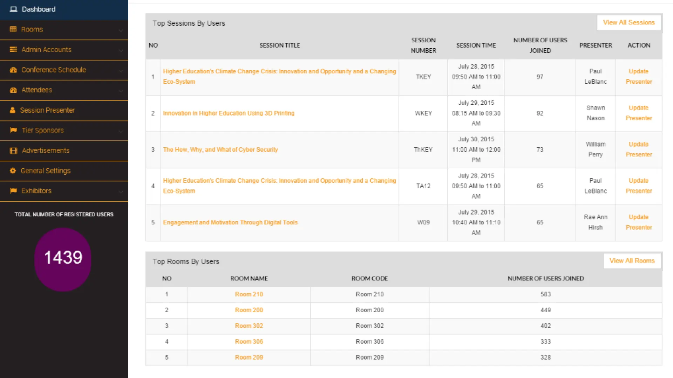
Task: Click the General Settings gear icon
Action: (13, 170)
